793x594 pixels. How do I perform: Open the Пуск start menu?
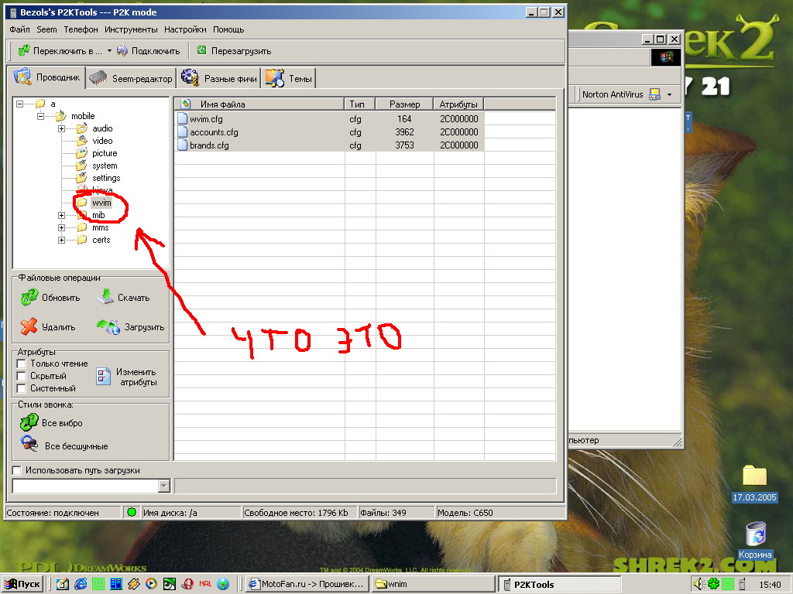[x=22, y=585]
